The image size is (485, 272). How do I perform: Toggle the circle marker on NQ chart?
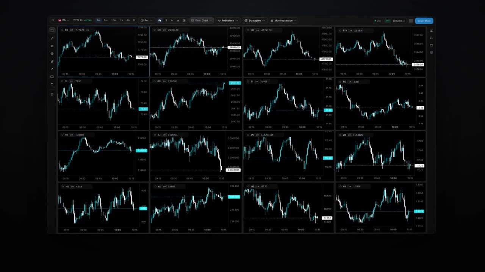pyautogui.click(x=154, y=30)
